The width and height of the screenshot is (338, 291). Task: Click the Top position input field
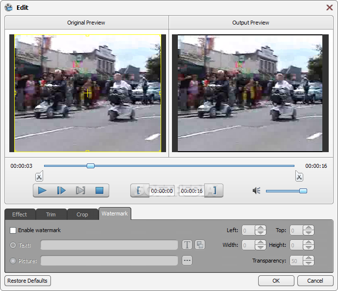point(296,230)
